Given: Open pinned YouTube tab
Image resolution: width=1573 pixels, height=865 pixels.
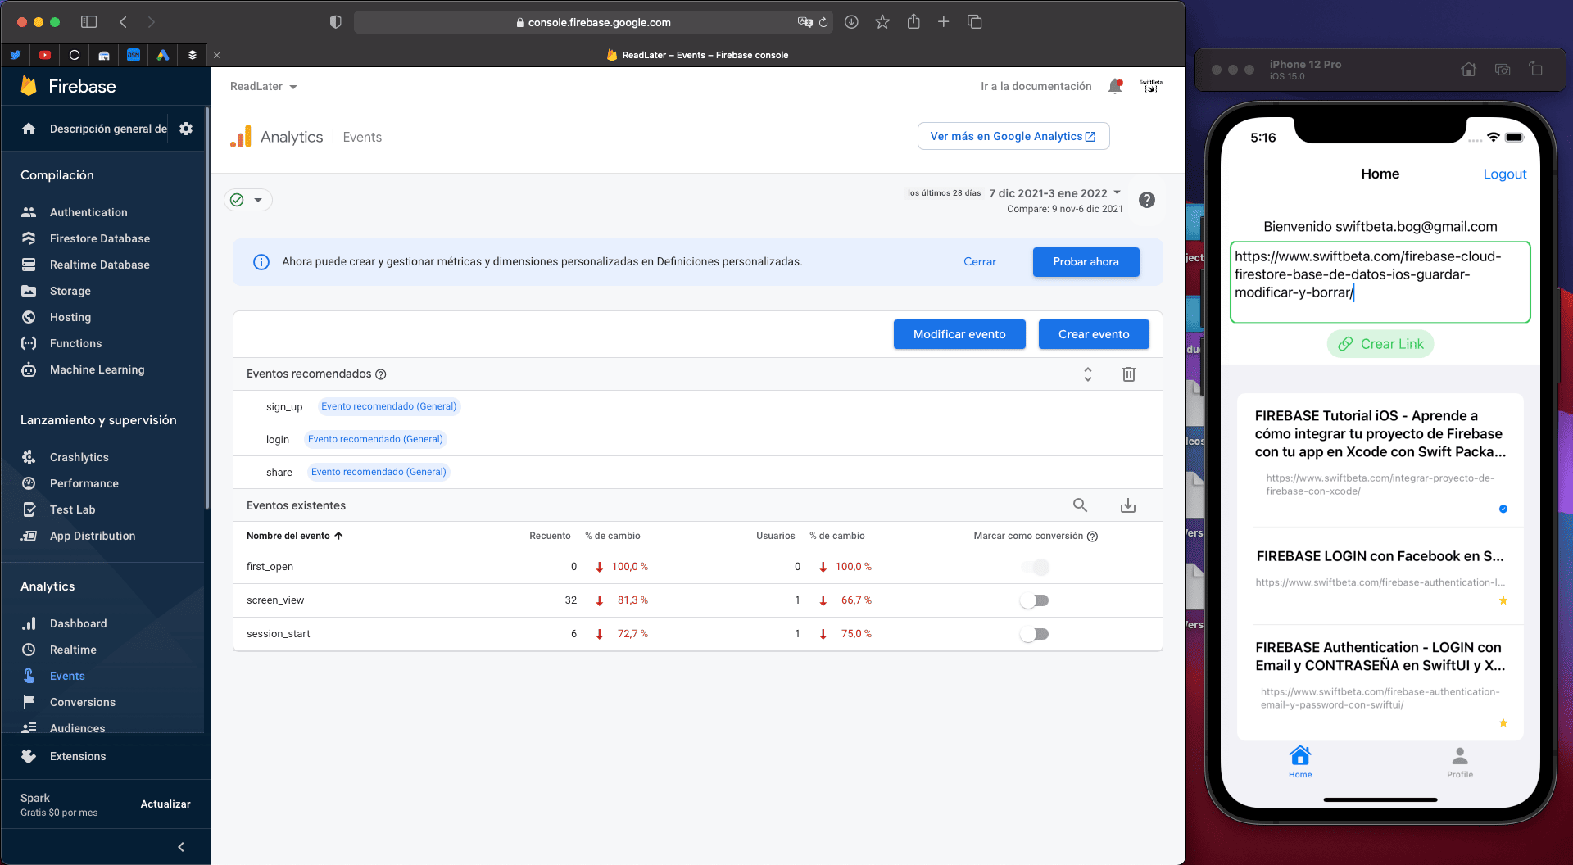Looking at the screenshot, I should pyautogui.click(x=45, y=55).
